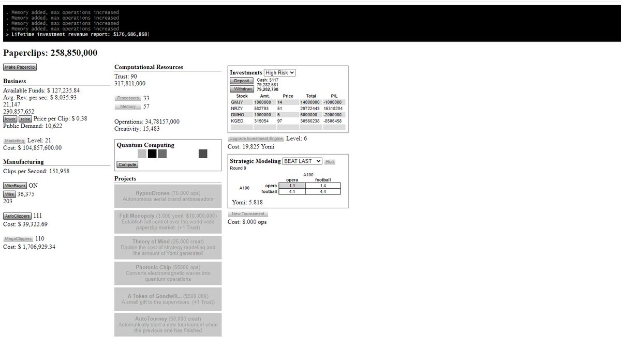Click the quantum Compute button
The width and height of the screenshot is (621, 349).
point(127,164)
